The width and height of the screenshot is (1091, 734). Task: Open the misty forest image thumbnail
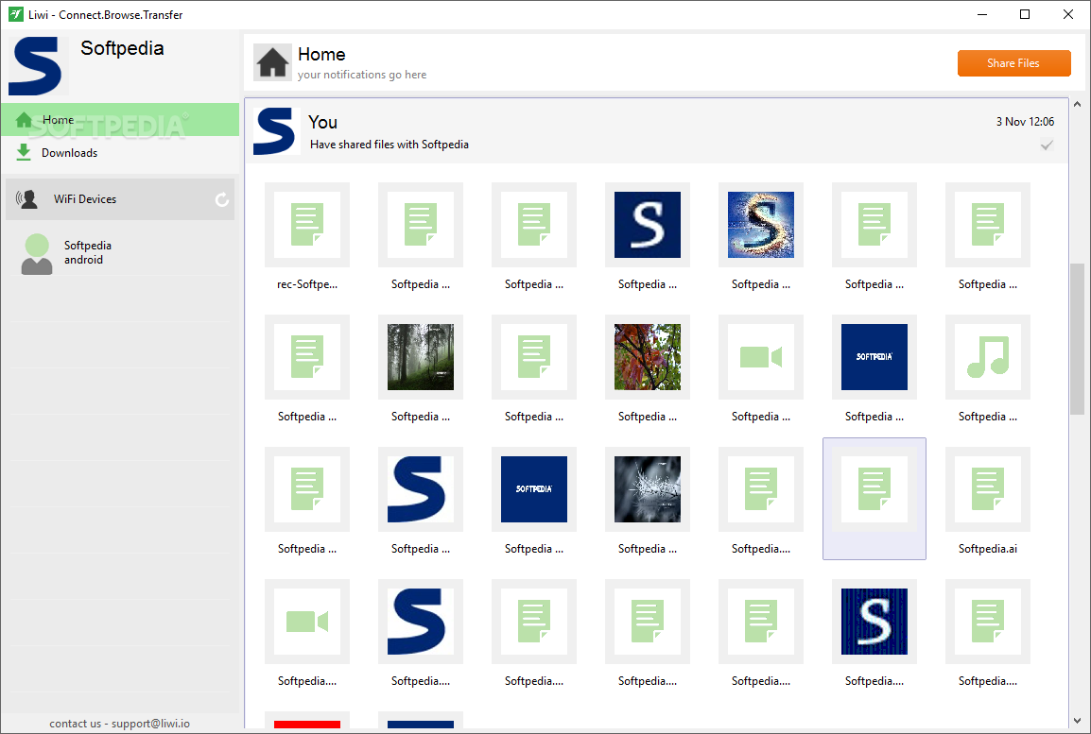point(421,356)
